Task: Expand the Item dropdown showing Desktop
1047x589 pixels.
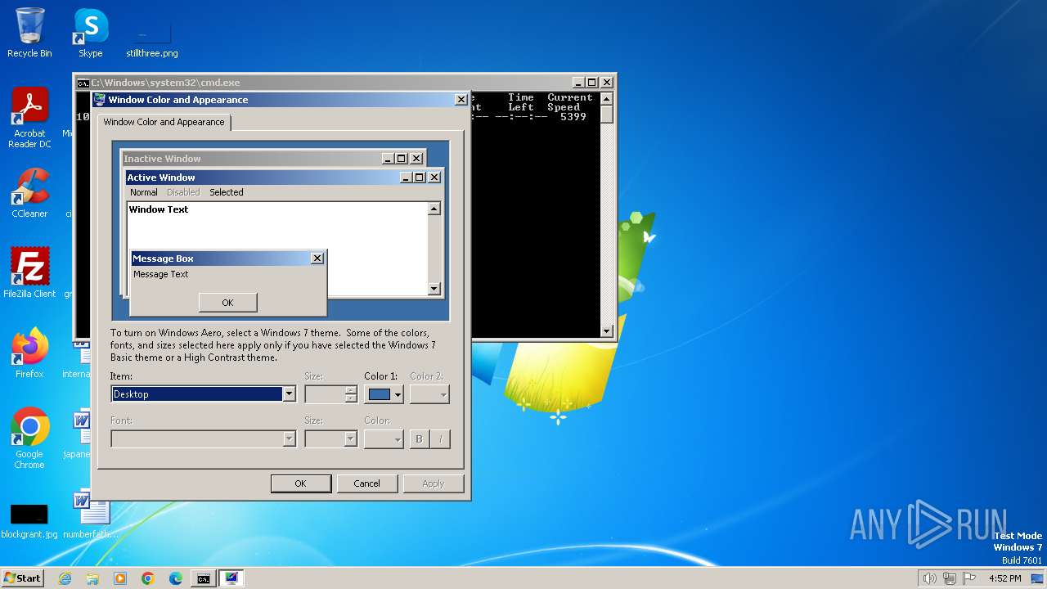Action: [289, 394]
